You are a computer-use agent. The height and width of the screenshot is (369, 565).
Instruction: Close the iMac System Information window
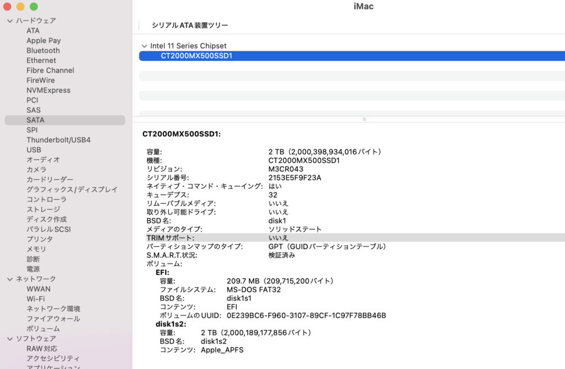[x=7, y=7]
